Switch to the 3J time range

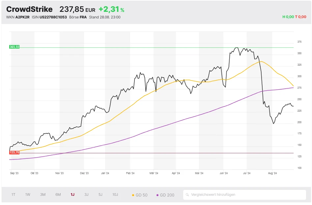pyautogui.click(x=86, y=194)
